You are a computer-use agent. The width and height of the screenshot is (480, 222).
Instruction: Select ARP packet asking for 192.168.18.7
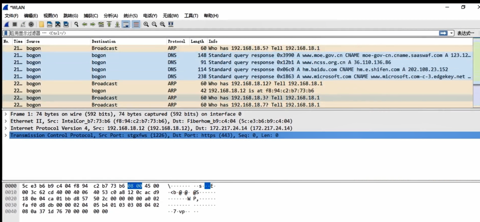[238, 105]
